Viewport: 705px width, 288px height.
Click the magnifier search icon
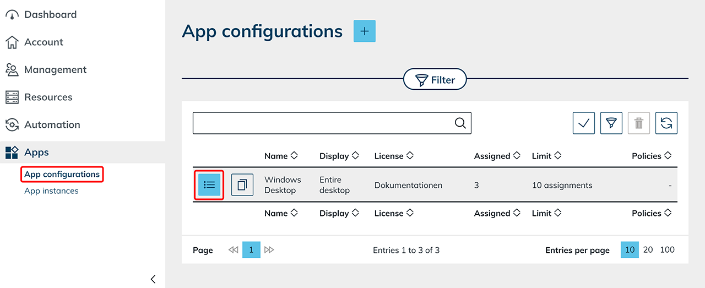tap(460, 123)
